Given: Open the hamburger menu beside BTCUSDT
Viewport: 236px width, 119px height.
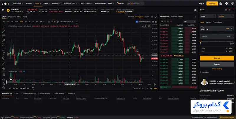Looking at the screenshot, I should pos(3,10).
